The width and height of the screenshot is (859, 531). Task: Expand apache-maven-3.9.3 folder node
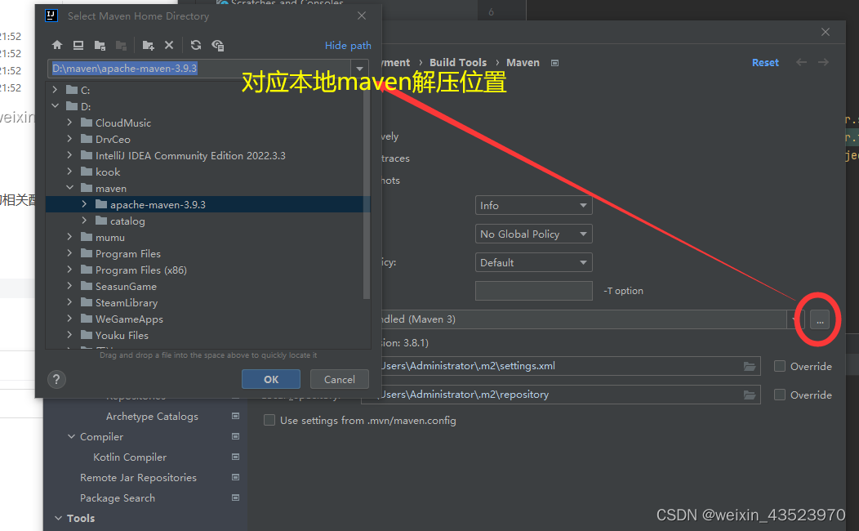pyautogui.click(x=84, y=204)
